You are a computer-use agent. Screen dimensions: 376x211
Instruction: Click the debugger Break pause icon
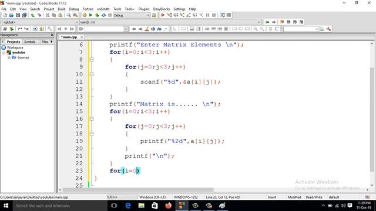[x=207, y=15]
